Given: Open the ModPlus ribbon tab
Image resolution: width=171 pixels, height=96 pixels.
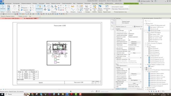Looking at the screenshot, I should 101,3.
